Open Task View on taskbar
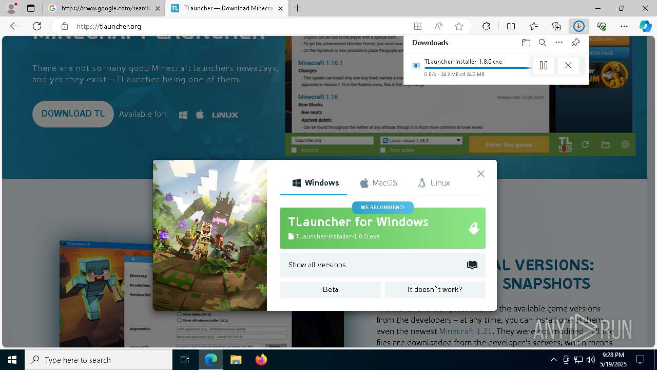Screen dimensions: 657x370 click(185, 360)
